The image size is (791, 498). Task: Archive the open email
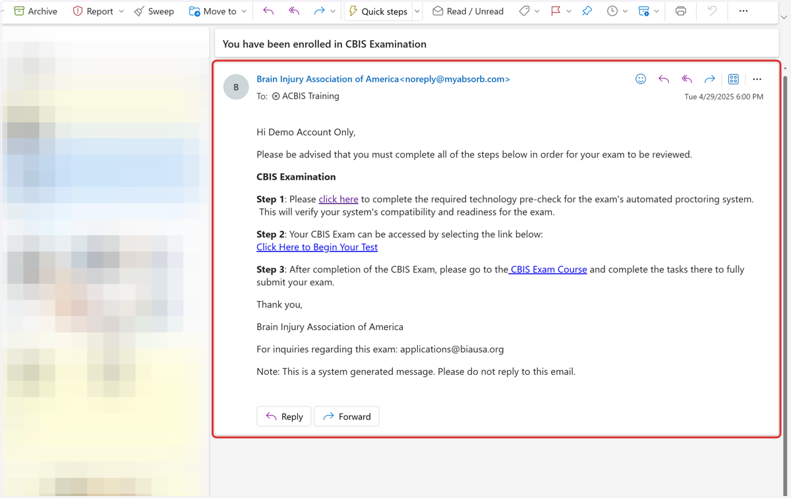tap(36, 11)
